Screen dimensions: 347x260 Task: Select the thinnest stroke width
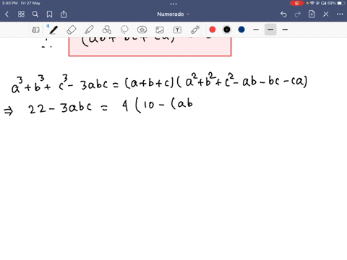[x=256, y=30]
